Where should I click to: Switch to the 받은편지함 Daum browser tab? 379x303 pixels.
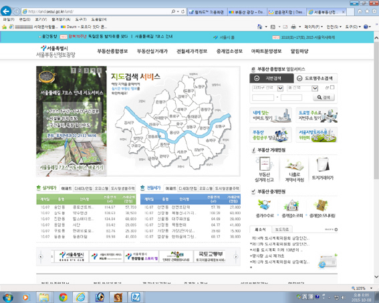tap(287, 12)
